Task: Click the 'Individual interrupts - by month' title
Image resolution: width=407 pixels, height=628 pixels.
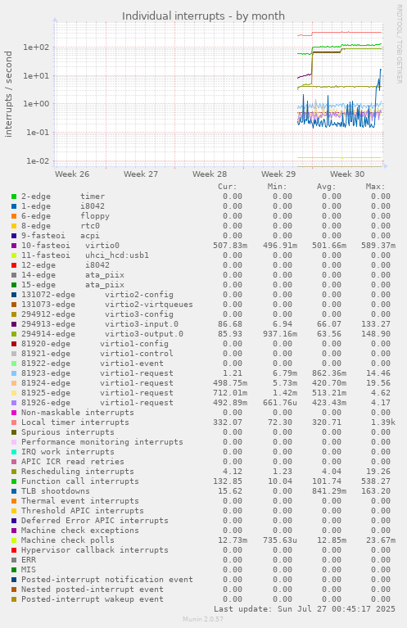Action: click(x=203, y=16)
